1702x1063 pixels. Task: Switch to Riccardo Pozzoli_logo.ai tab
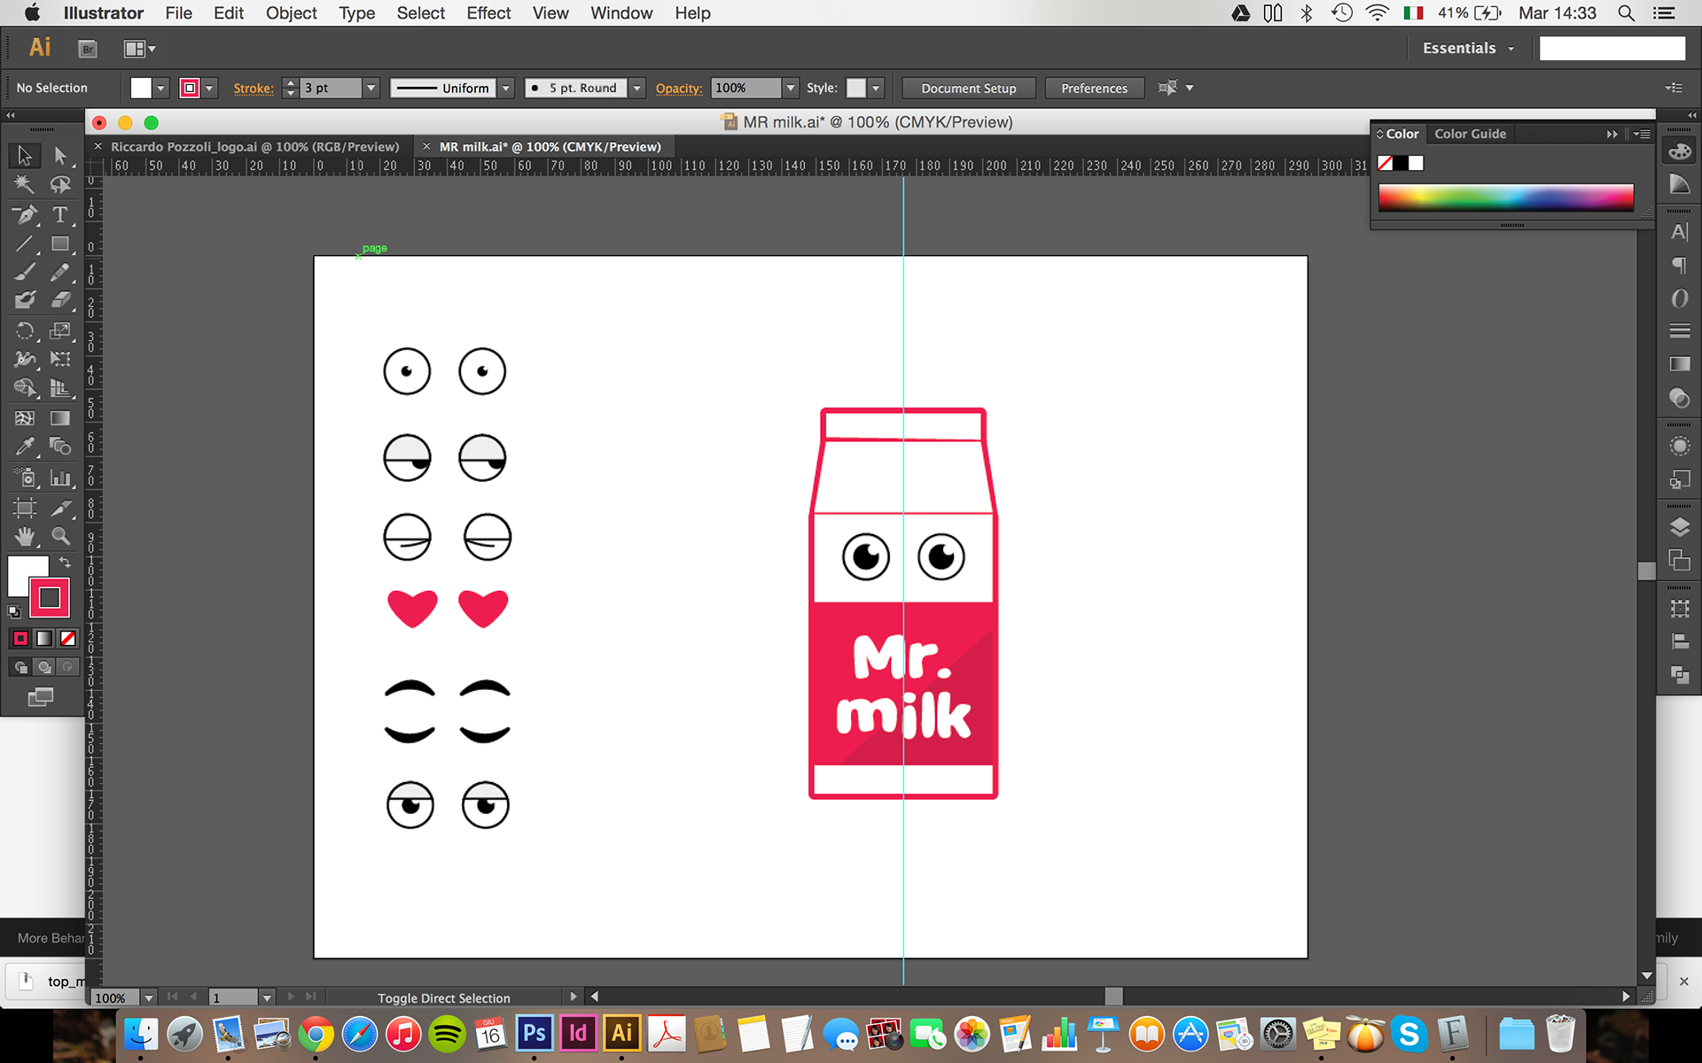pyautogui.click(x=254, y=147)
